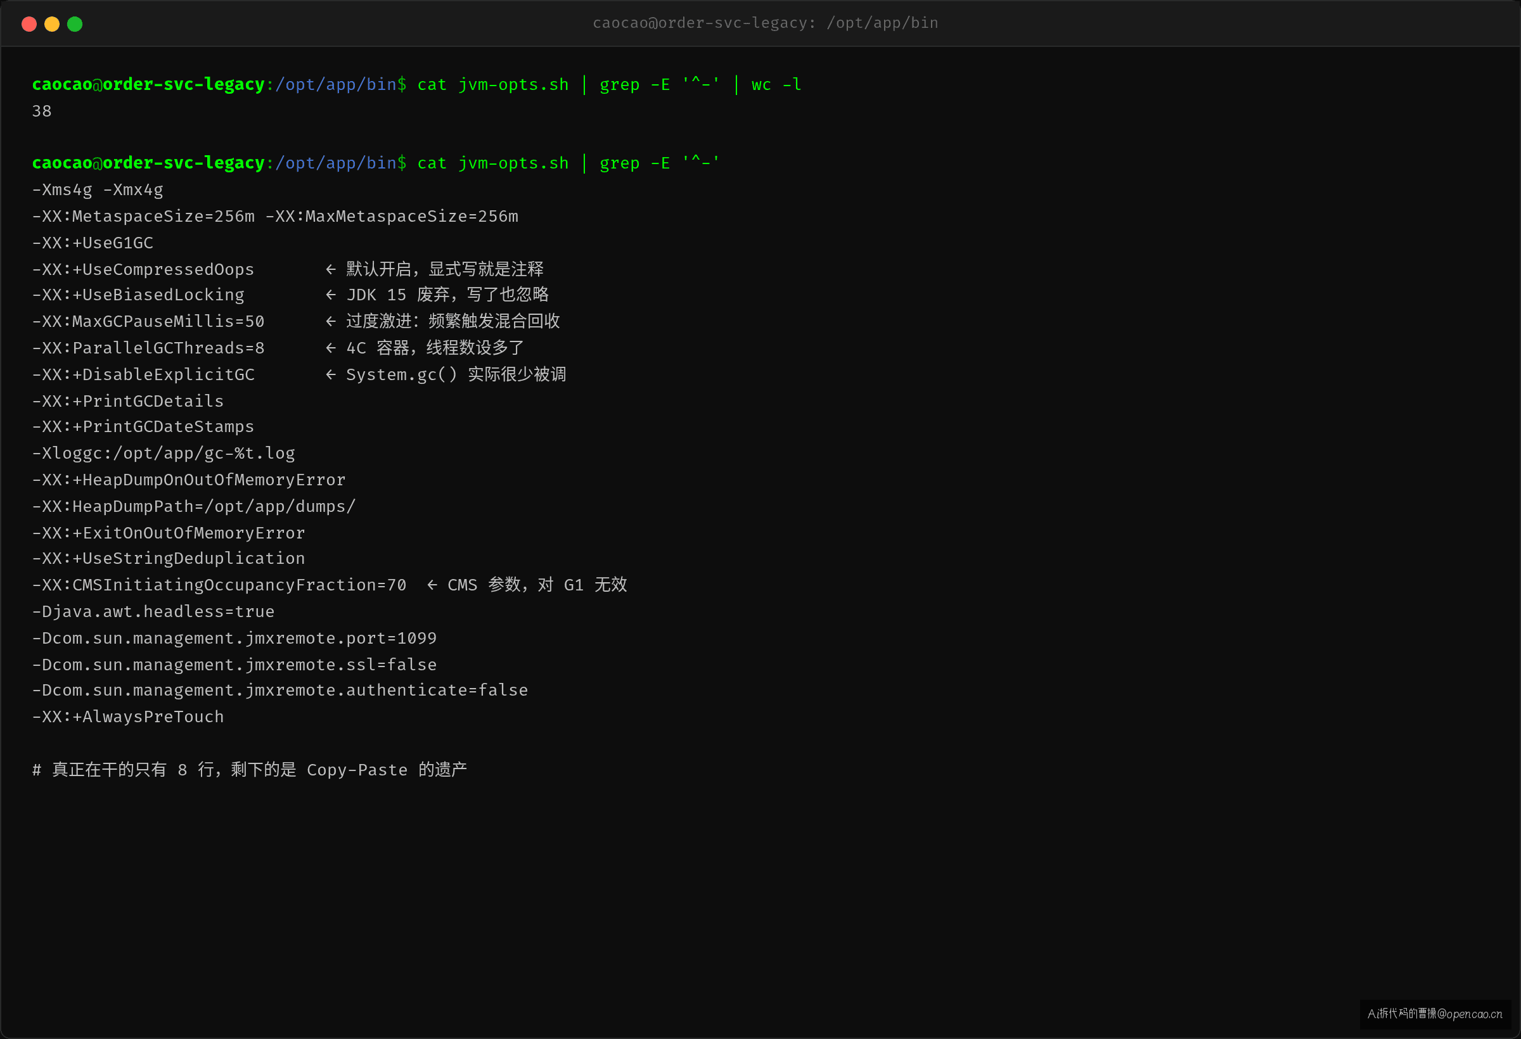
Task: Click the -XX:+UseStringDeduplication line
Action: coord(168,558)
